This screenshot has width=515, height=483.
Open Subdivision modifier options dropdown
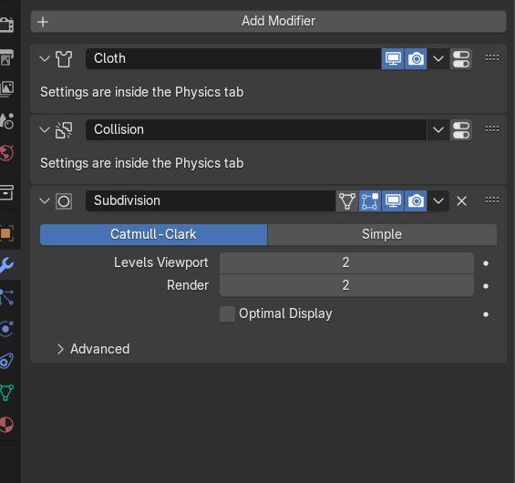click(x=438, y=201)
